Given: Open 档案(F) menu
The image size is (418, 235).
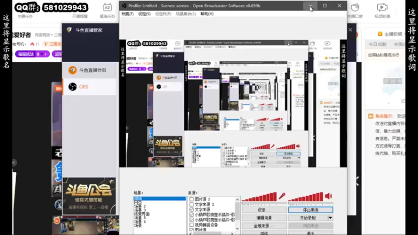Looking at the screenshot, I should [x=127, y=14].
